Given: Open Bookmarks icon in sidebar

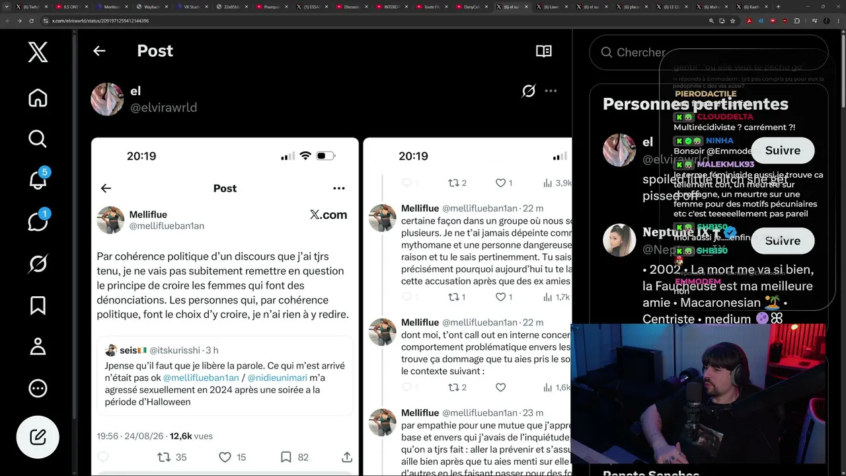Looking at the screenshot, I should click(x=38, y=305).
